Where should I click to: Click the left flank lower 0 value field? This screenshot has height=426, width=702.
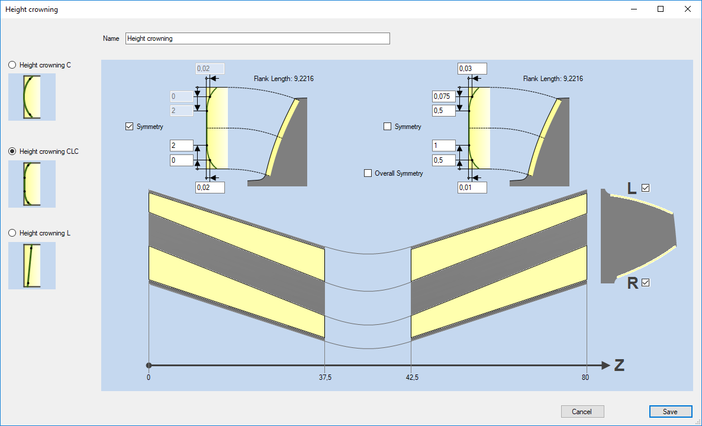point(182,160)
